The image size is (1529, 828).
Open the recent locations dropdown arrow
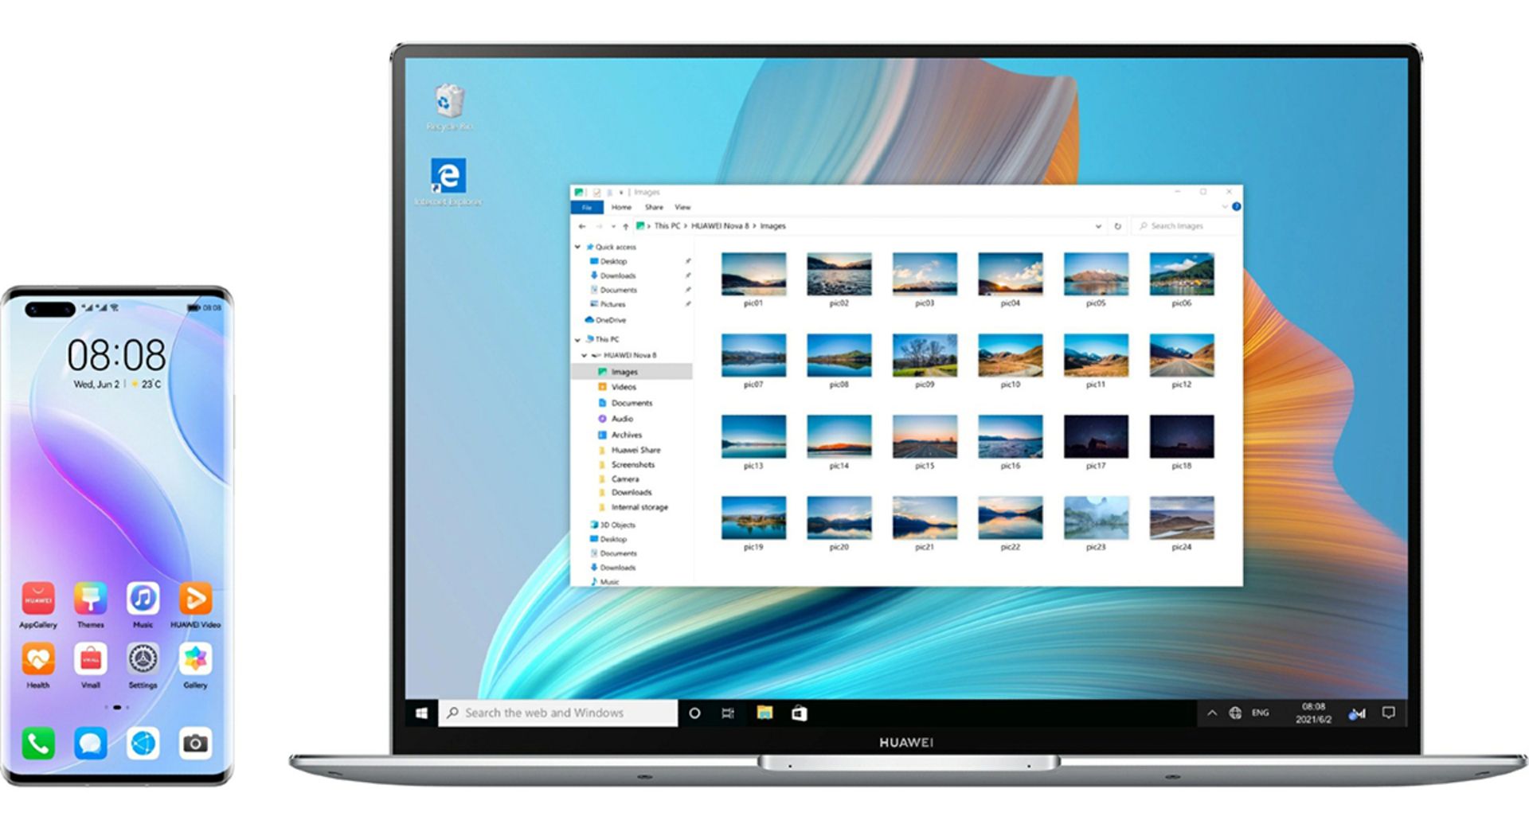pos(612,226)
